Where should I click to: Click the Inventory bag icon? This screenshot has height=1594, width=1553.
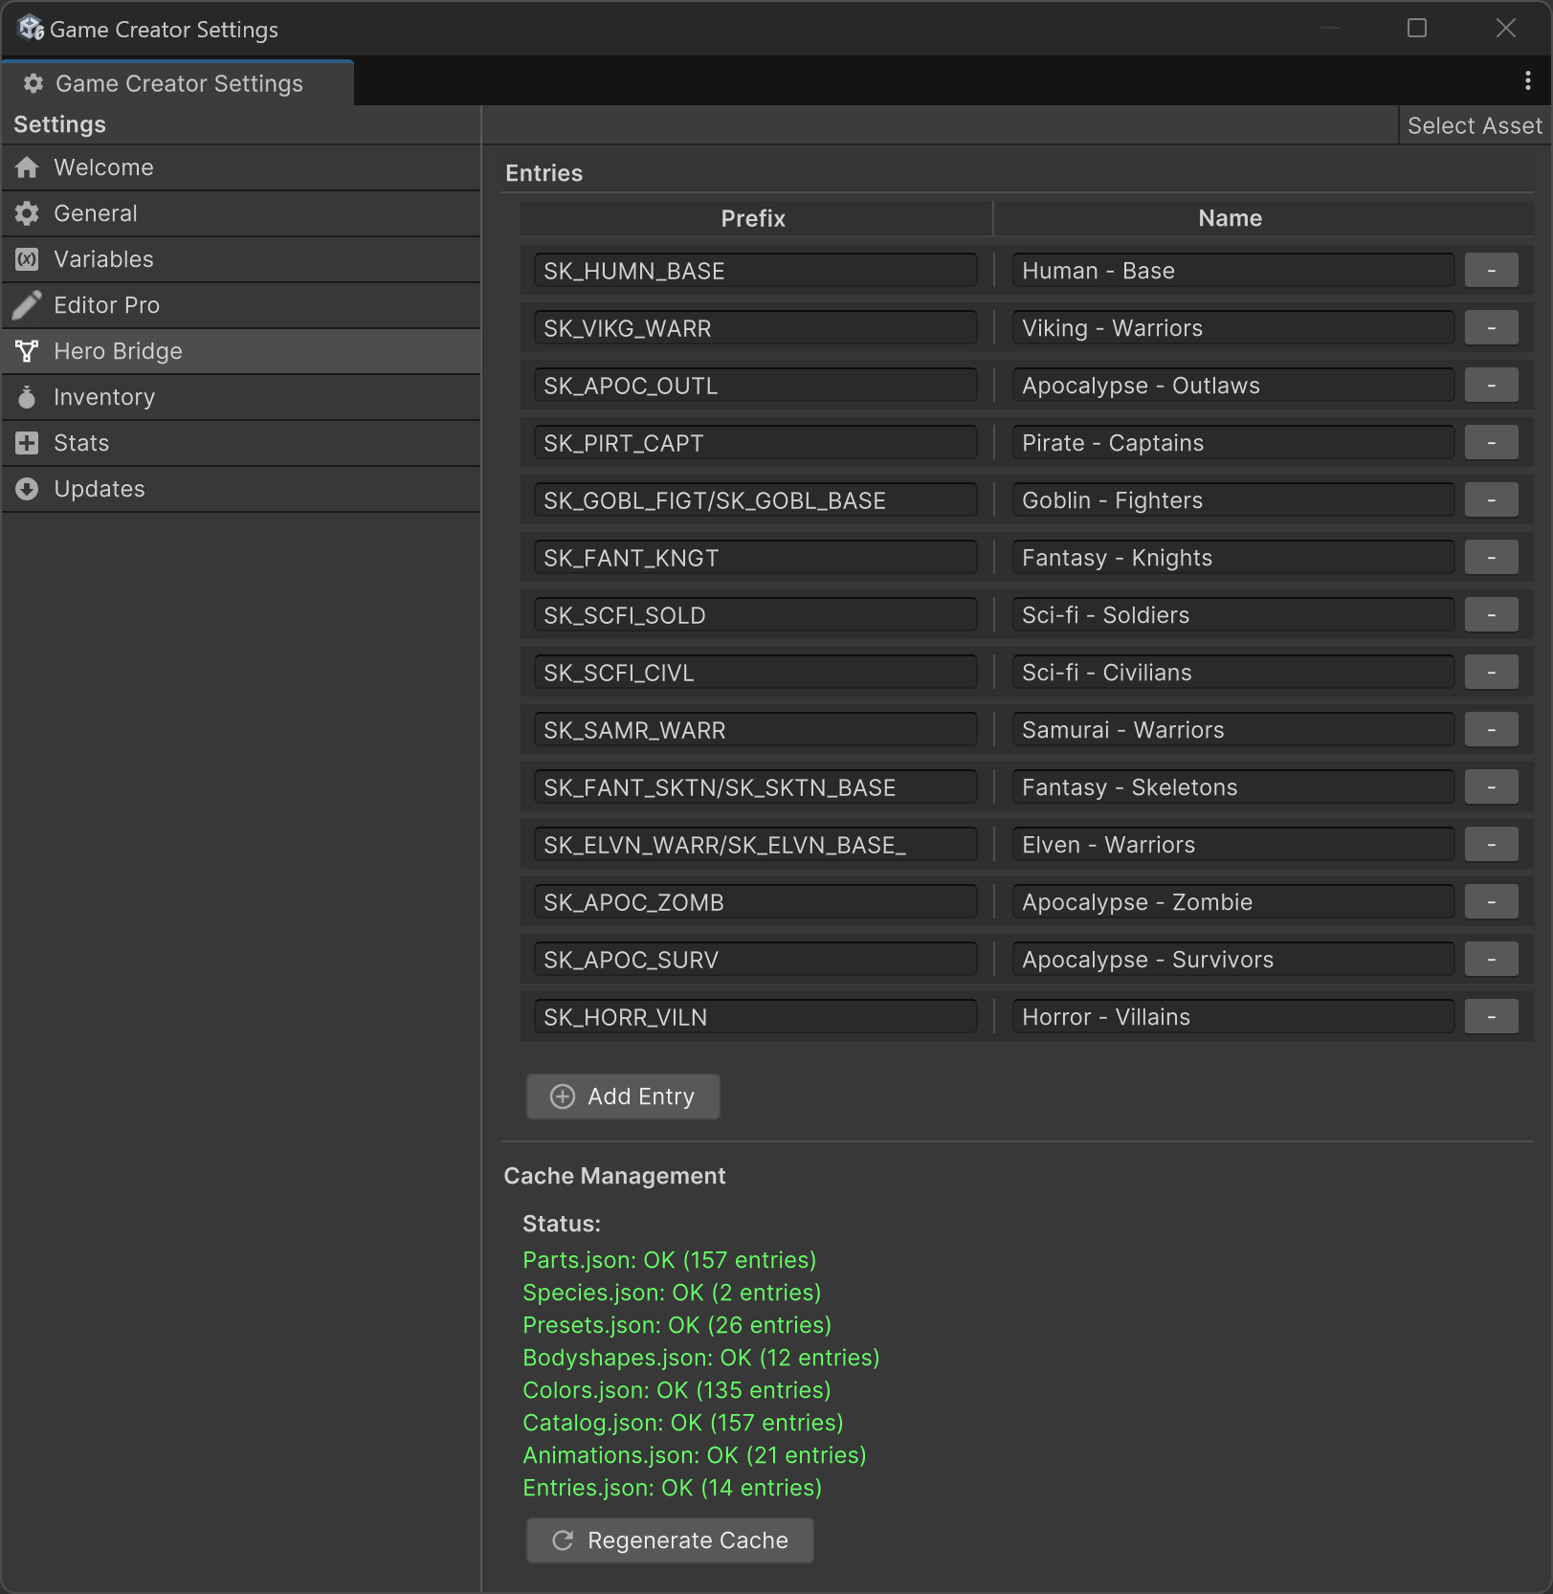(27, 397)
